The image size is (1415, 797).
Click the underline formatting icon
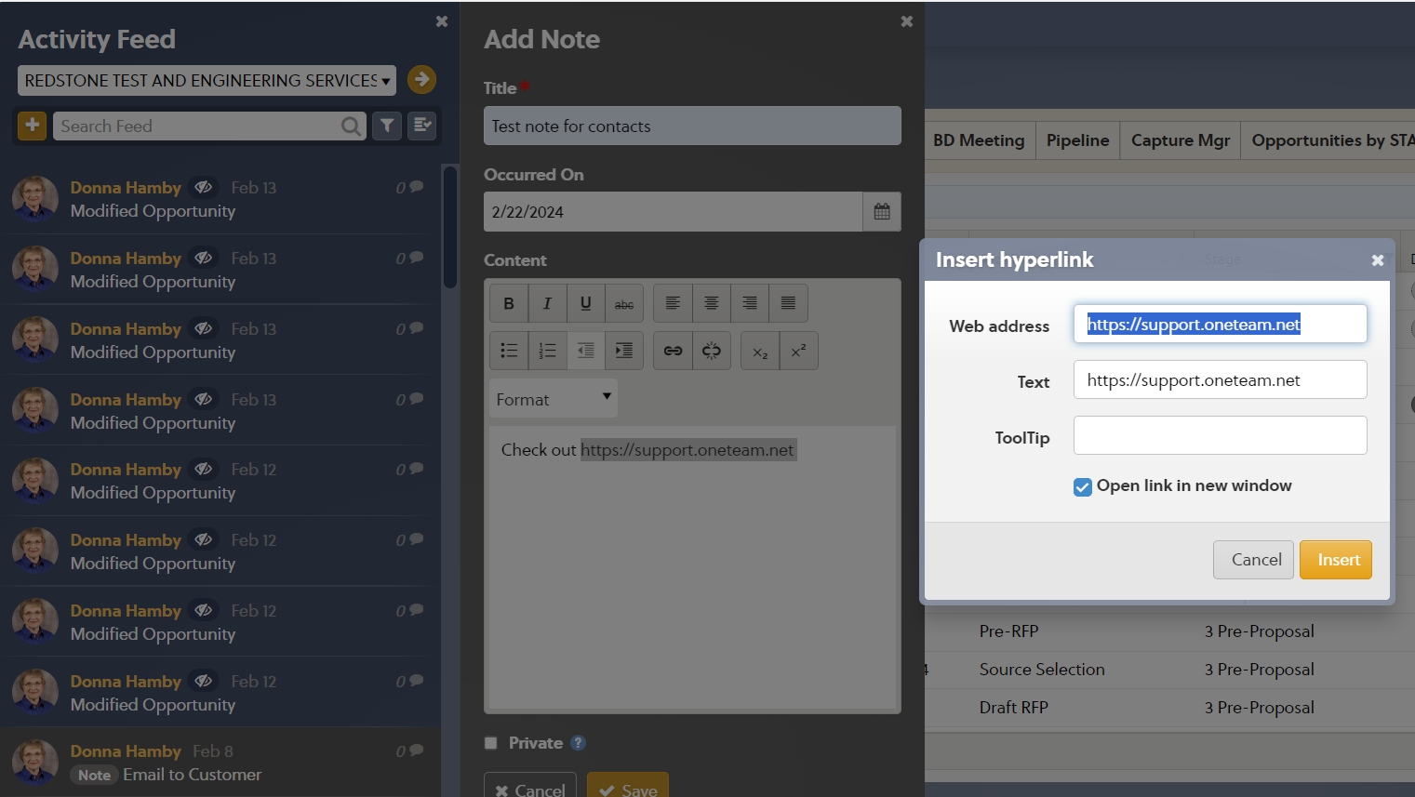click(x=585, y=303)
